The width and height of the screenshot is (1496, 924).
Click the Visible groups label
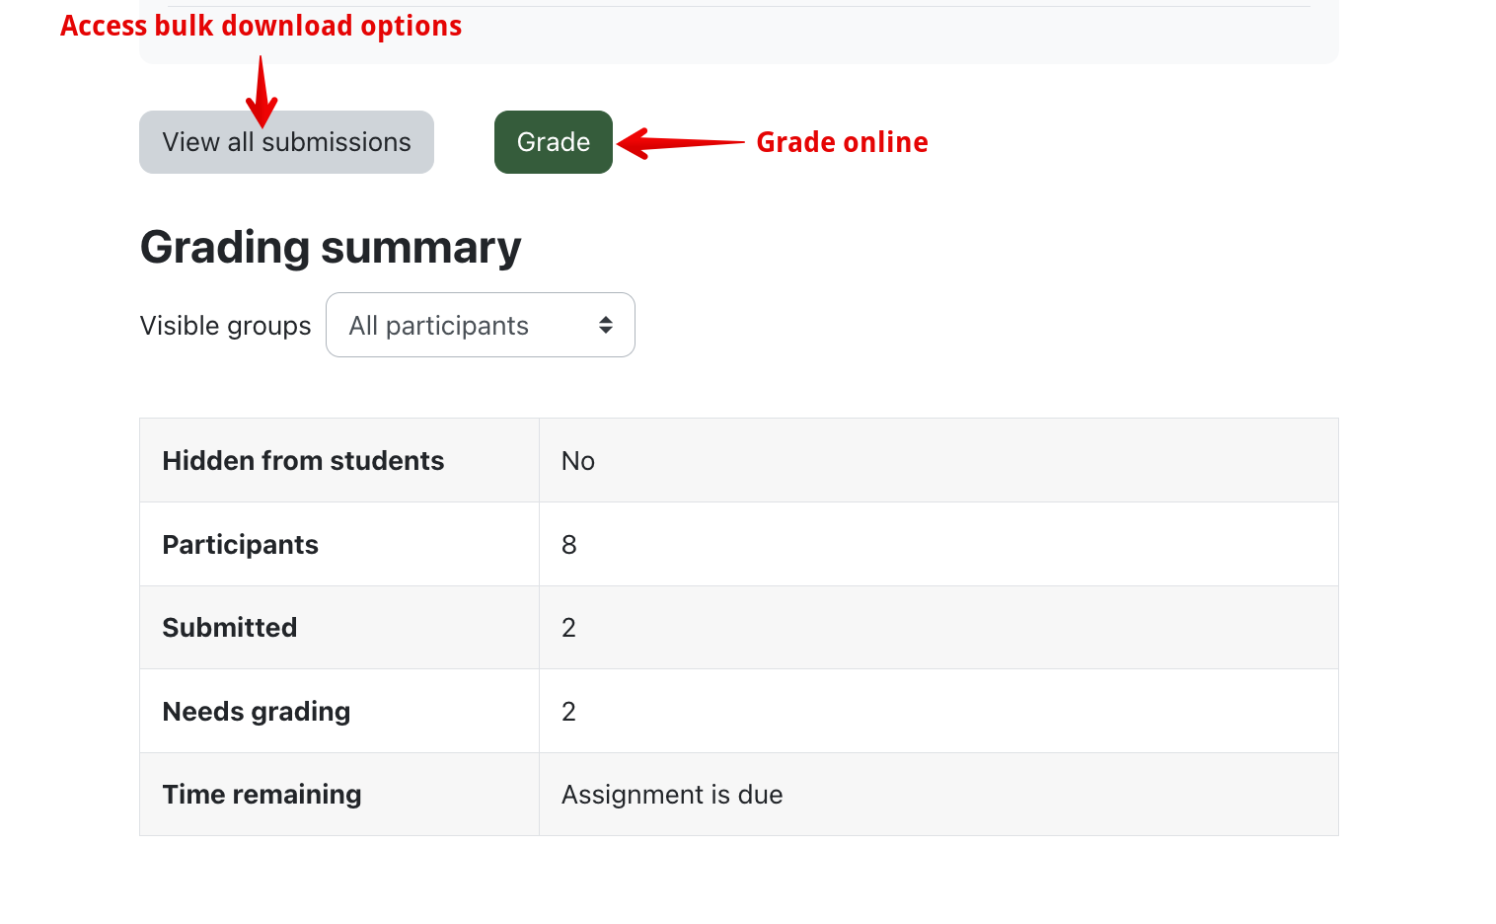225,326
